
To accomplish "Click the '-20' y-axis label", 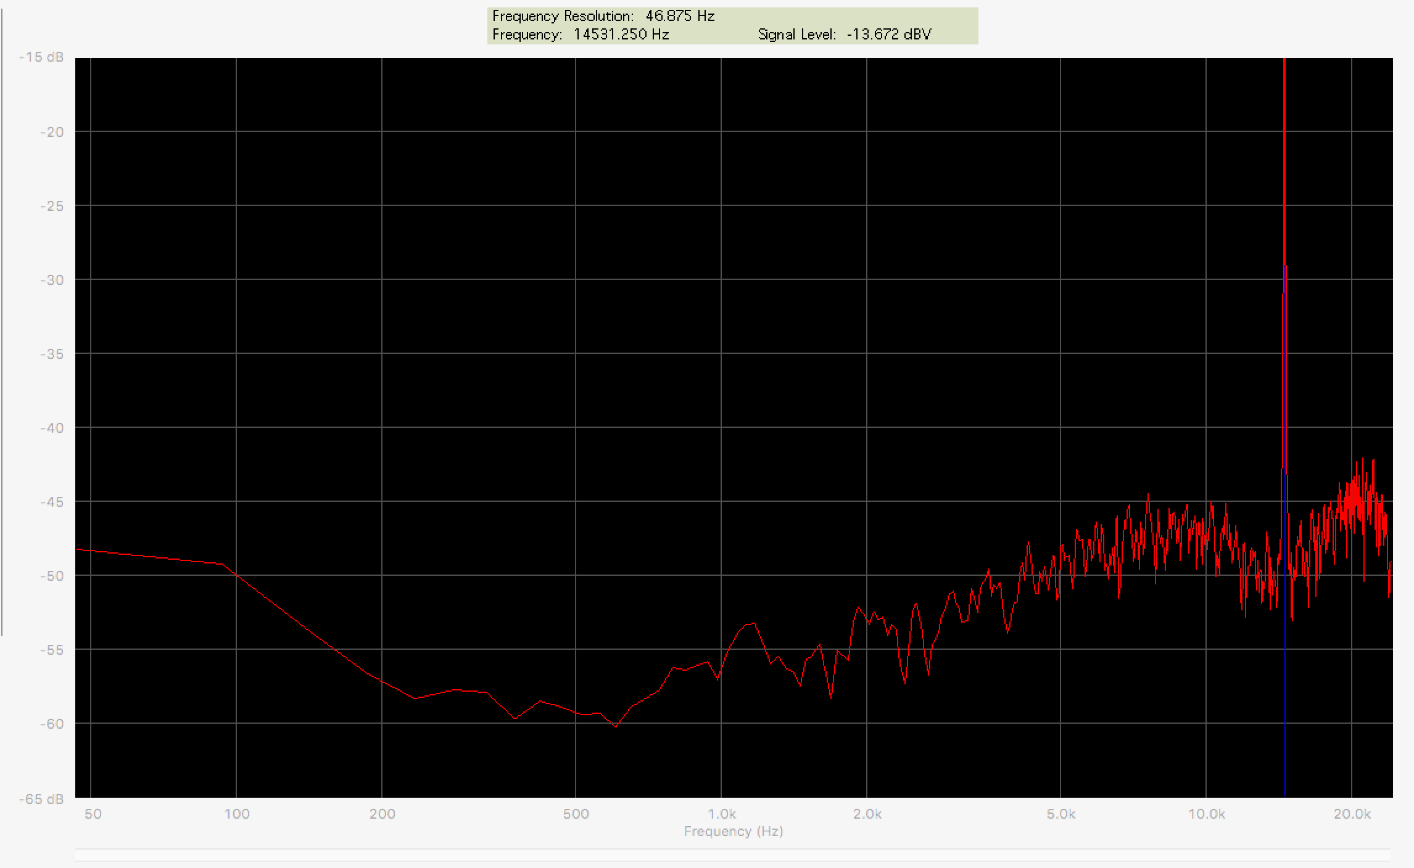I will point(52,132).
